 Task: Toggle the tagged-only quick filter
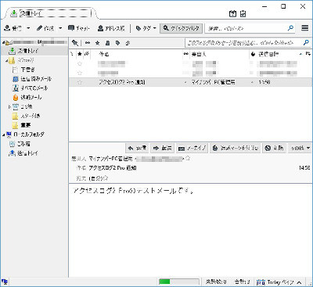click(117, 43)
